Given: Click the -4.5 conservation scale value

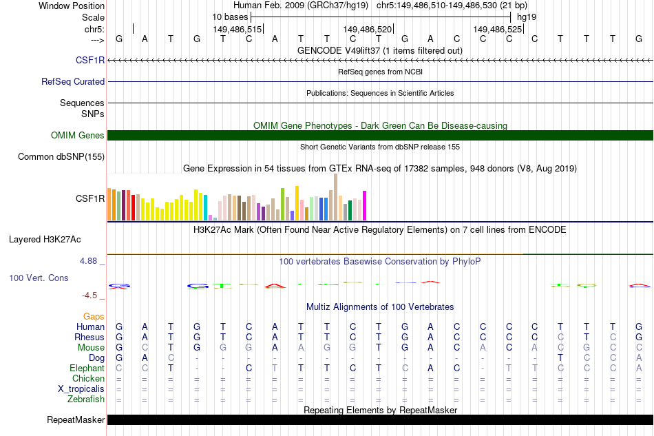Looking at the screenshot, I should [x=89, y=295].
